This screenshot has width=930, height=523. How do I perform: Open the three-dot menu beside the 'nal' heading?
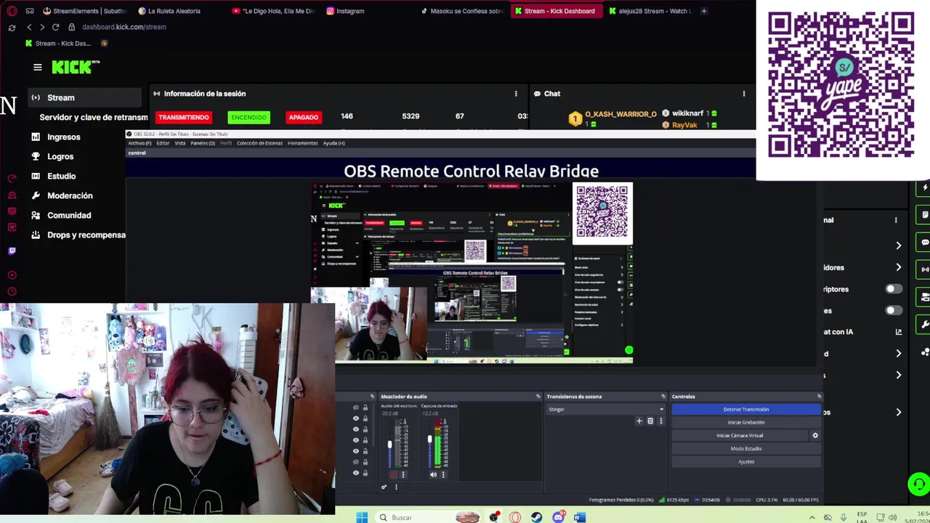pyautogui.click(x=896, y=220)
